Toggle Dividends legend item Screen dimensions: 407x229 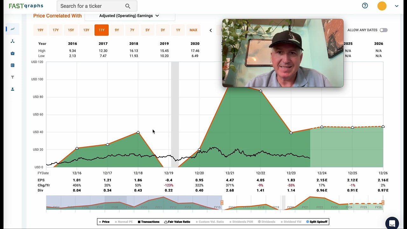pos(267,222)
